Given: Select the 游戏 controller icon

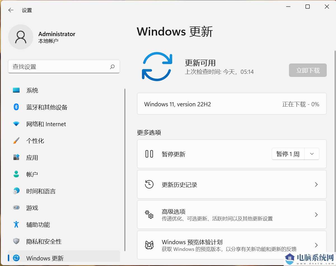Looking at the screenshot, I should tap(16, 208).
